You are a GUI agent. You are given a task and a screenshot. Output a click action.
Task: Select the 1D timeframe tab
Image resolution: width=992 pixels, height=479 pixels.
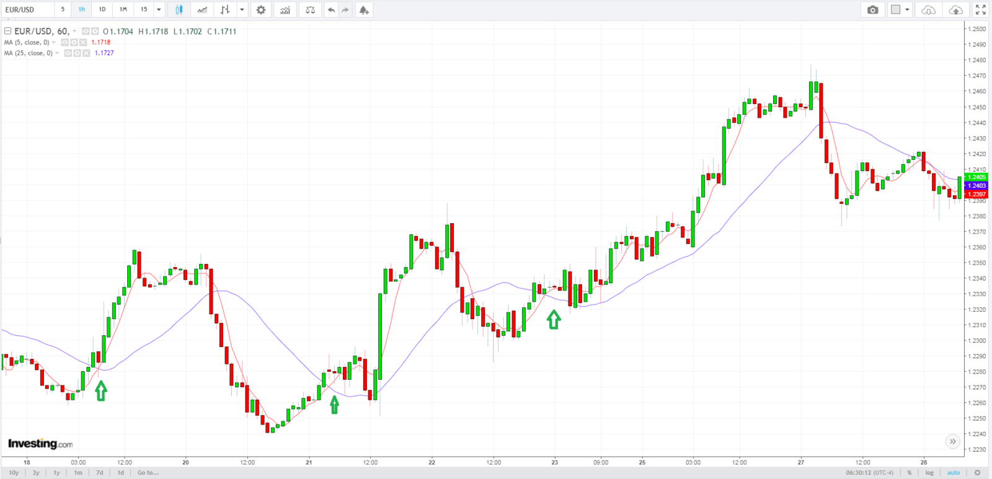click(x=102, y=10)
